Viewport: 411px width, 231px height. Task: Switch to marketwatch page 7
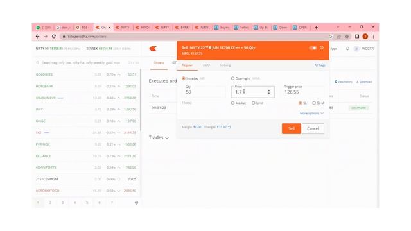pyautogui.click(x=112, y=203)
